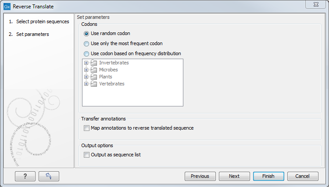This screenshot has width=329, height=187.
Task: Enable Map annotations to reverse translated sequence
Action: [86, 128]
